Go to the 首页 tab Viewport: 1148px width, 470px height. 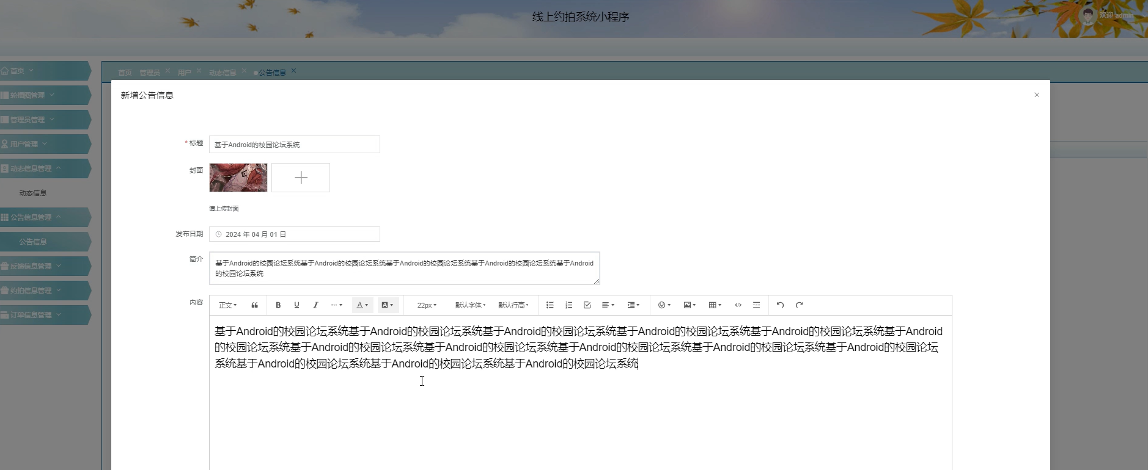tap(125, 73)
